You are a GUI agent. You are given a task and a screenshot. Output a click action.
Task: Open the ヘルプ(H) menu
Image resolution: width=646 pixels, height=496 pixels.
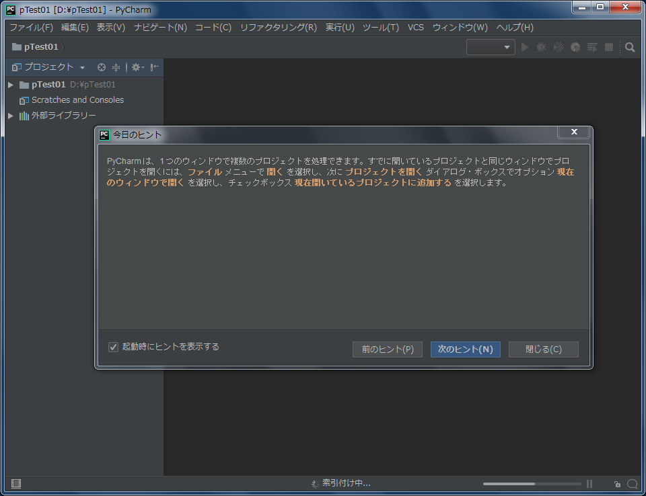pos(515,27)
